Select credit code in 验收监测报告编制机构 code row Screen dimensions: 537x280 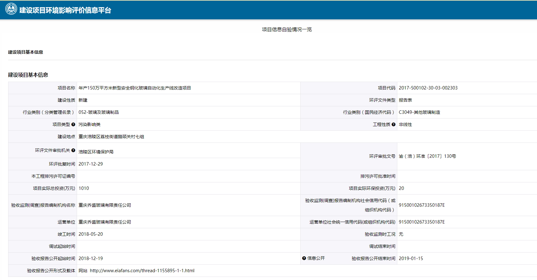(422, 205)
